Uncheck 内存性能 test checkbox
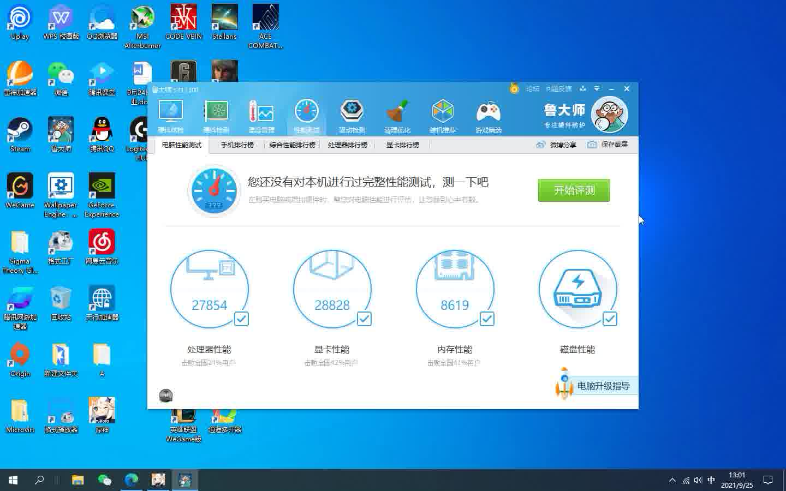The image size is (786, 491). 487,319
